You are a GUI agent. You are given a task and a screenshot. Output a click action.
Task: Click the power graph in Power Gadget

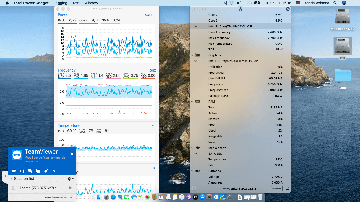pyautogui.click(x=106, y=43)
